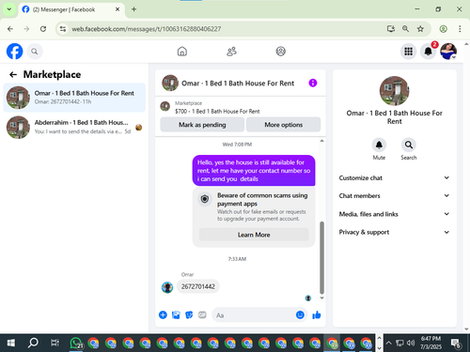Go back from Marketplace using the arrow
Image resolution: width=470 pixels, height=352 pixels.
(13, 74)
